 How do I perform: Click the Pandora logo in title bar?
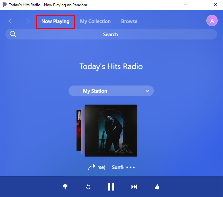(5, 5)
